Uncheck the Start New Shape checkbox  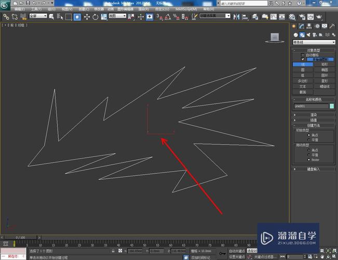(303, 59)
